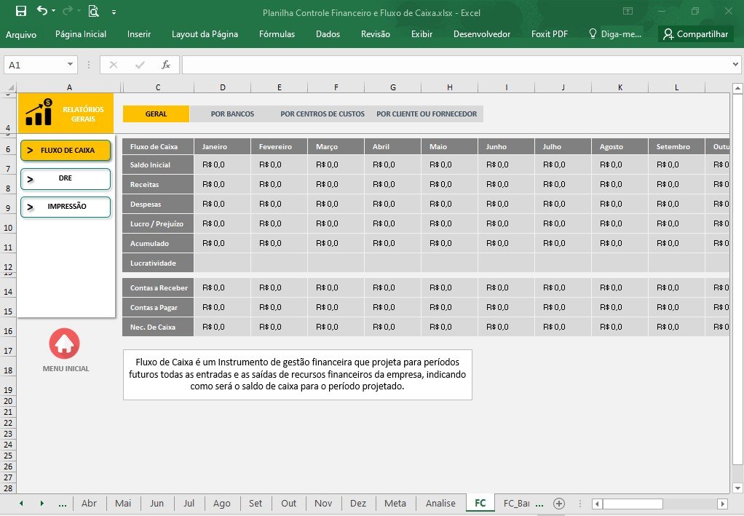Click the DRE sidebar button
The height and width of the screenshot is (516, 744).
point(66,179)
